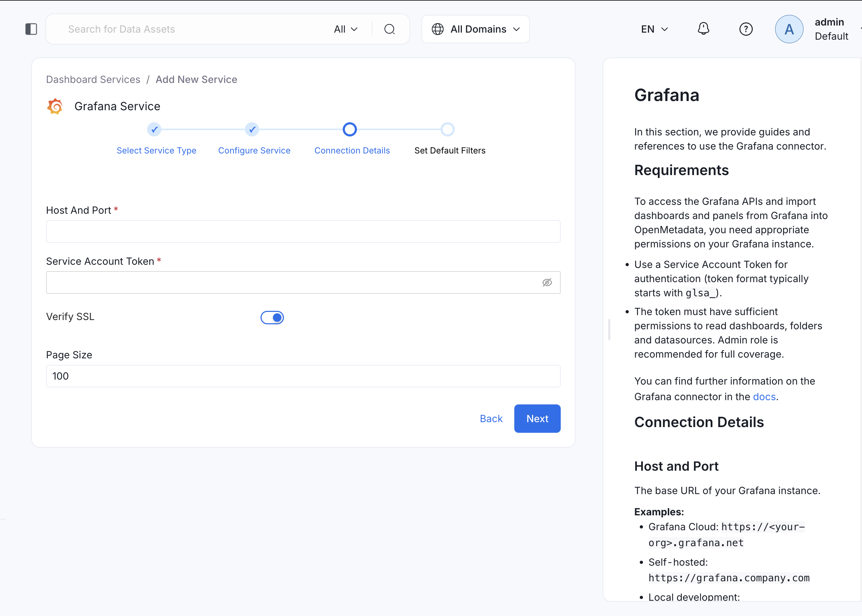
Task: Collapse the left sidebar panel
Action: (x=31, y=29)
